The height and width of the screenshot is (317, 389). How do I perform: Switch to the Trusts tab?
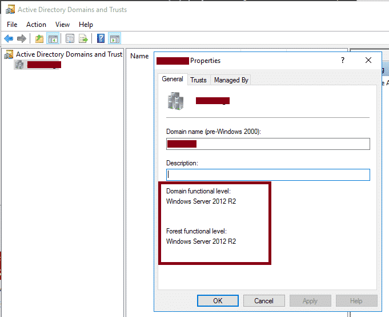(198, 80)
